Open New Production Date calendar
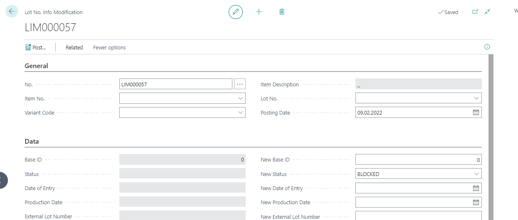 (476, 202)
